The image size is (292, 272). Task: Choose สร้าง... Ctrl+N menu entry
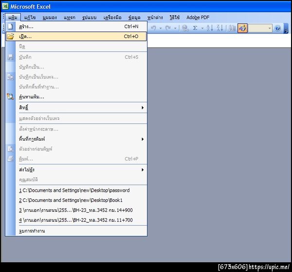[76, 27]
